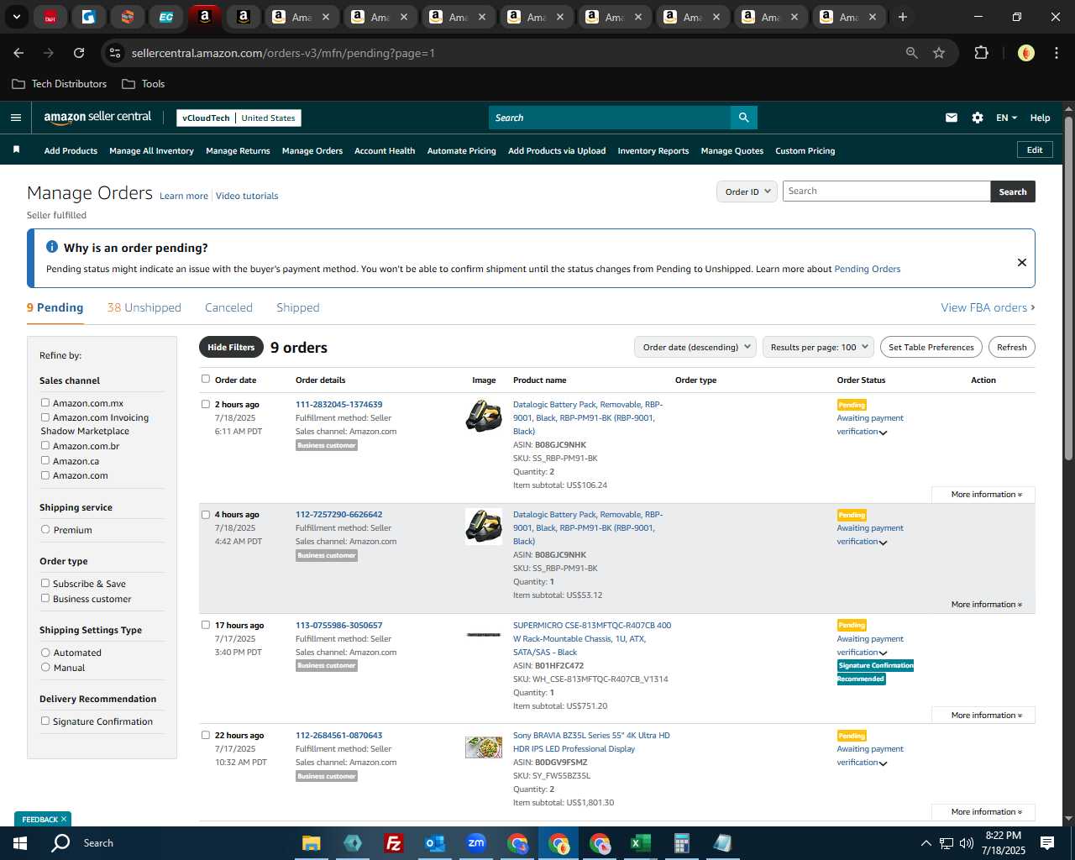Switch to the Canceled tab
1075x860 pixels.
point(228,307)
